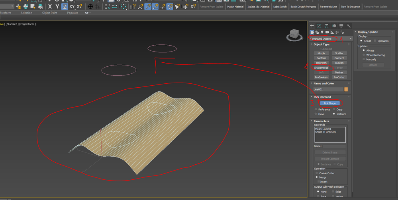Select the Space Warps category icon
This screenshot has height=200, width=398.
[x=337, y=33]
